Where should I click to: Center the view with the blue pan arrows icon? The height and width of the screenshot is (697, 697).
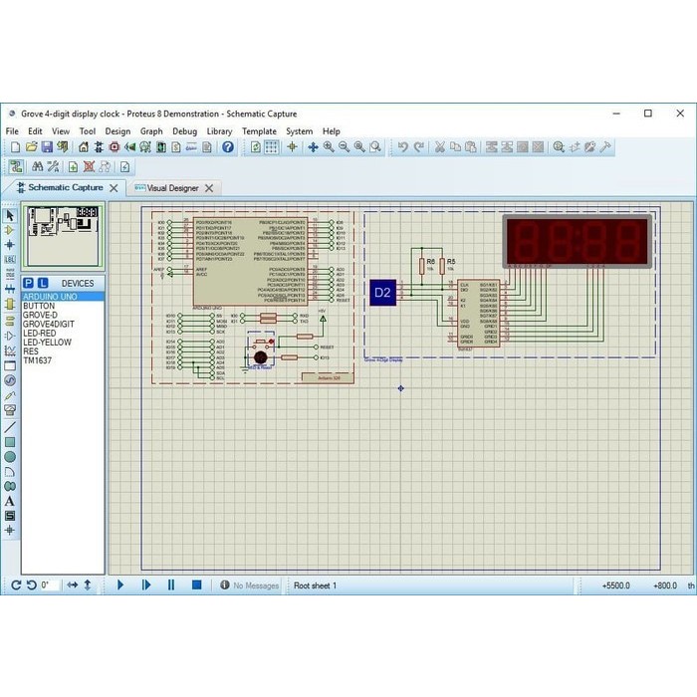coord(313,147)
